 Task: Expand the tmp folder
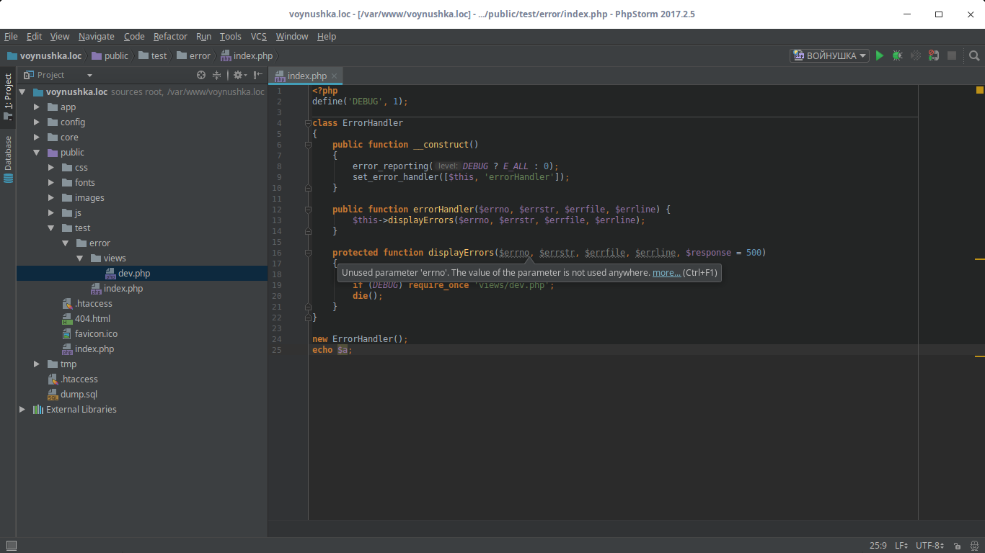37,364
